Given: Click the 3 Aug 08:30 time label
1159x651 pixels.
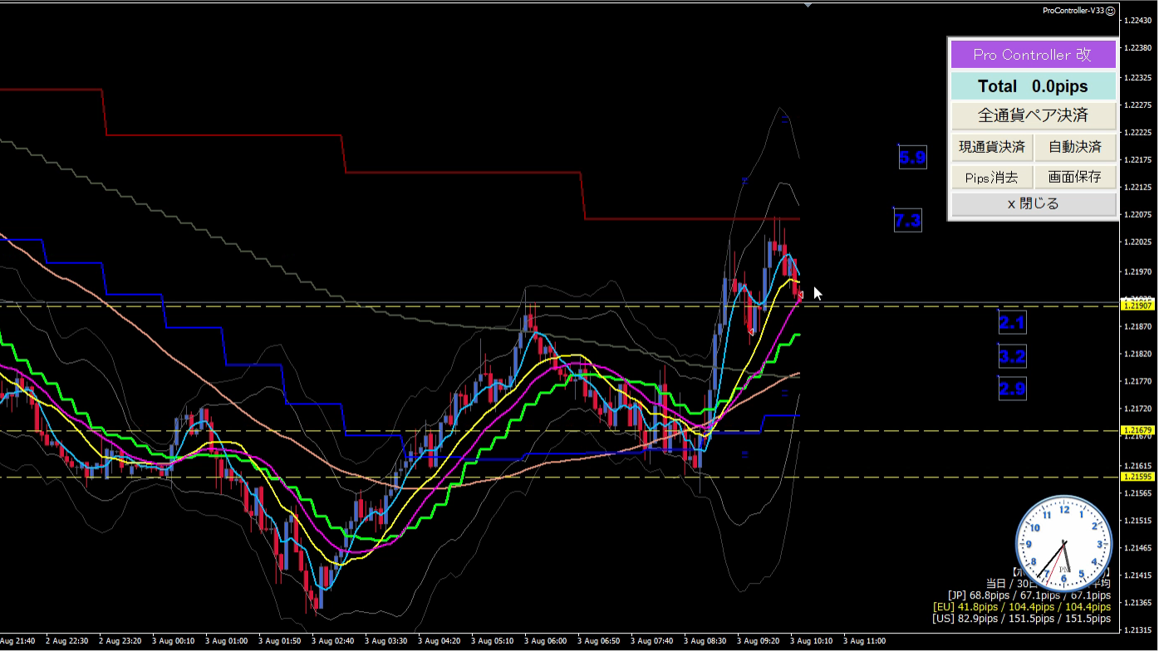Looking at the screenshot, I should 705,641.
